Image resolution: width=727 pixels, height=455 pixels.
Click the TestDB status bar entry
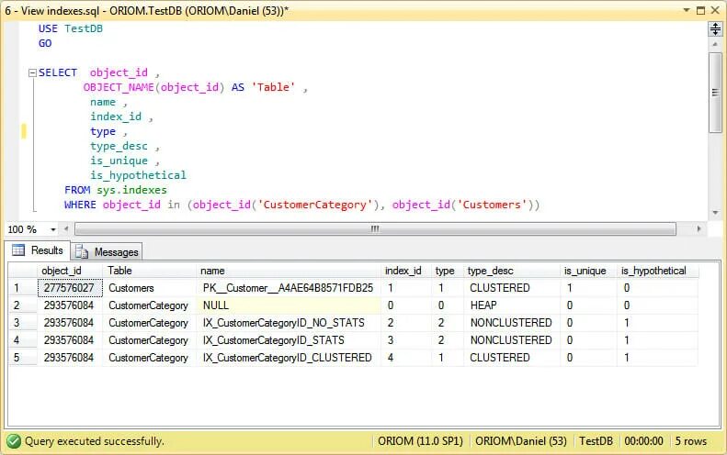(596, 441)
